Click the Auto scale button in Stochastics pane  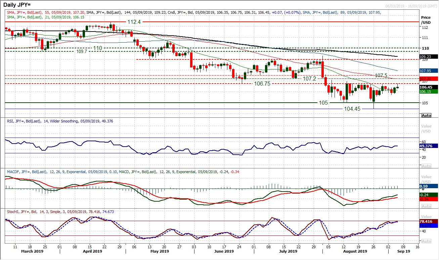click(x=426, y=241)
